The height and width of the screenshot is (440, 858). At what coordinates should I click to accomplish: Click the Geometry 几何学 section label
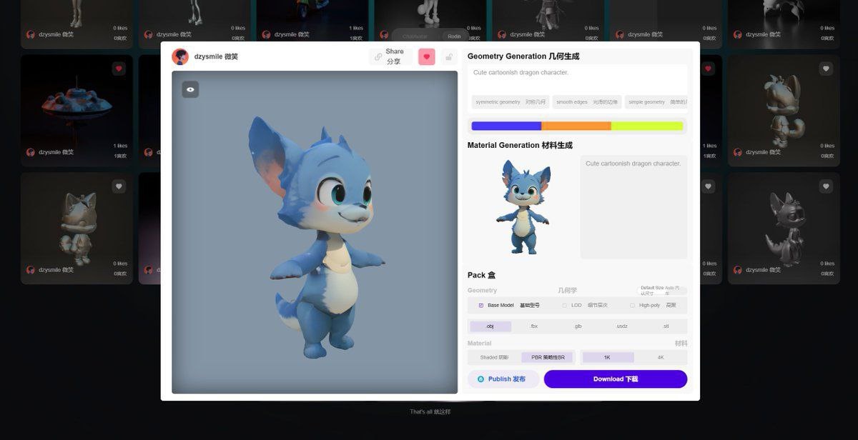522,291
